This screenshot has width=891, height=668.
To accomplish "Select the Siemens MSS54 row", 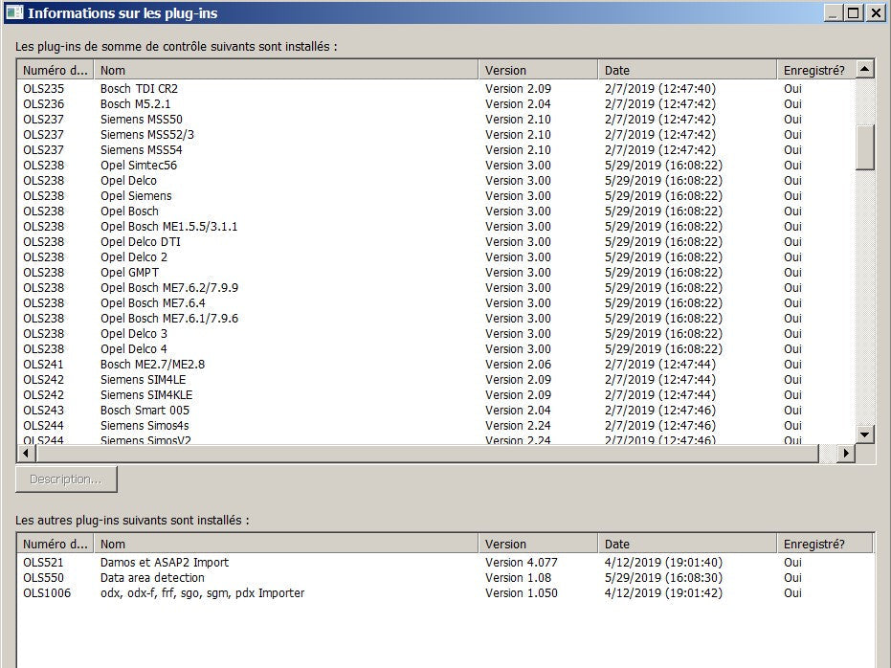I will point(435,150).
